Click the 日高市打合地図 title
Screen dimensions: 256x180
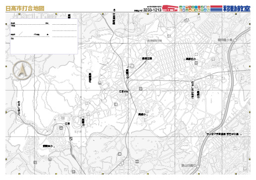[x=25, y=8]
